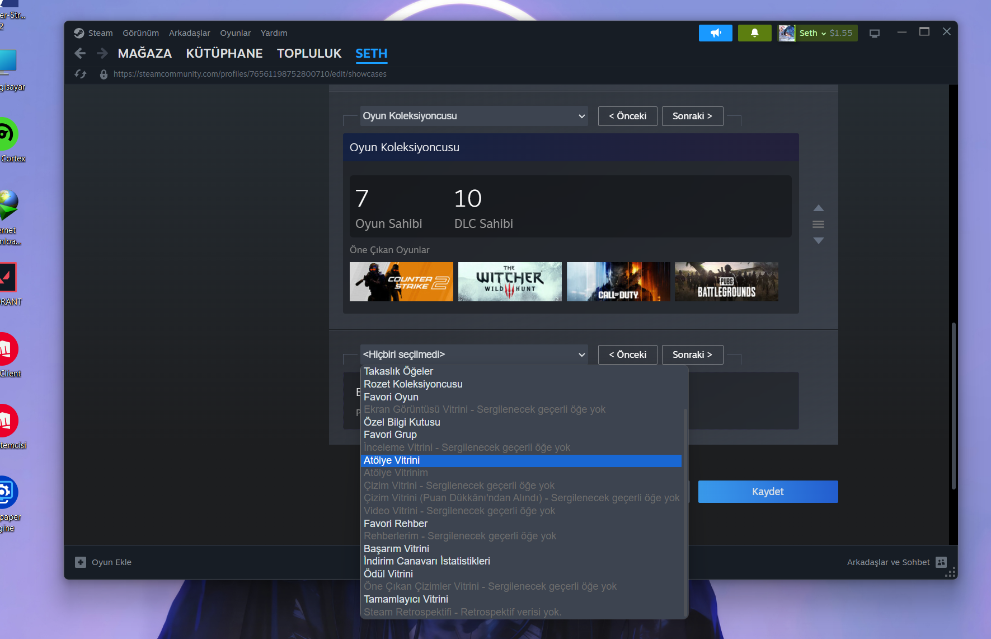Choose Favori Oyun from dropdown list
The height and width of the screenshot is (639, 991).
pos(522,397)
